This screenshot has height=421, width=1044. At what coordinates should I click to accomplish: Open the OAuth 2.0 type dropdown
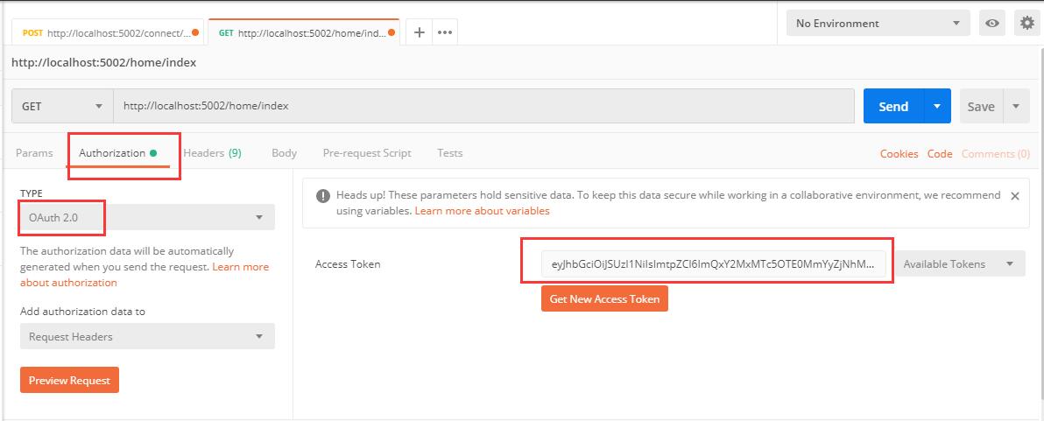click(x=146, y=217)
